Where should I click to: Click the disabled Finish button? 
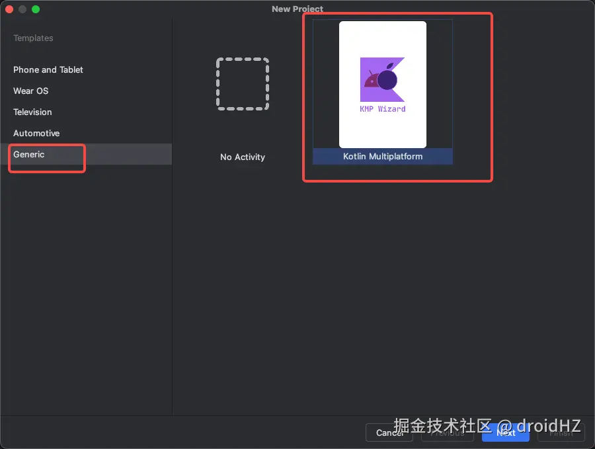[x=561, y=433]
